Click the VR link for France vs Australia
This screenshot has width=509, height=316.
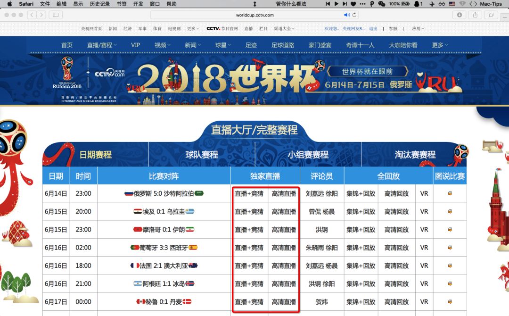click(x=424, y=266)
